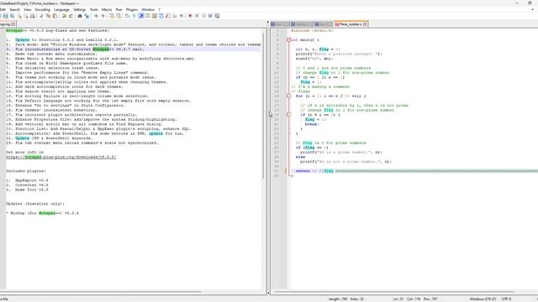
Task: Toggle Folder as Workspace icon
Action: coord(174,16)
